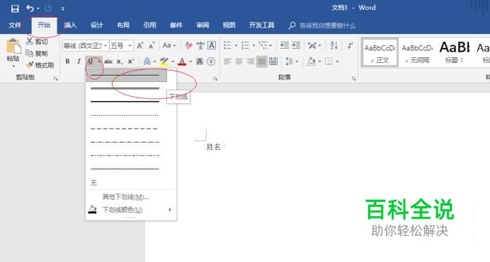The width and height of the screenshot is (490, 262).
Task: Activate 格式刷 format painter
Action: (x=40, y=65)
